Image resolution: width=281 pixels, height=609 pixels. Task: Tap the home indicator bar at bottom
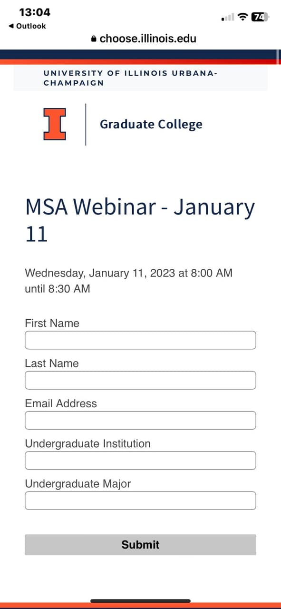[x=140, y=599]
